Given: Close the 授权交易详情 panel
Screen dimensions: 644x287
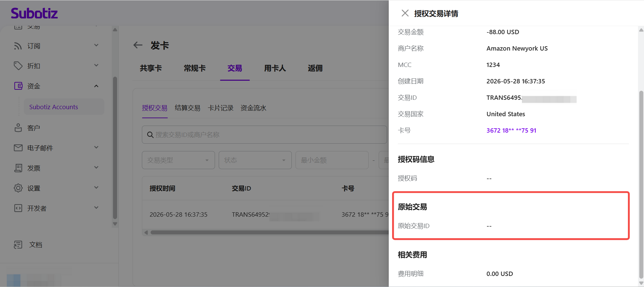Looking at the screenshot, I should (405, 13).
